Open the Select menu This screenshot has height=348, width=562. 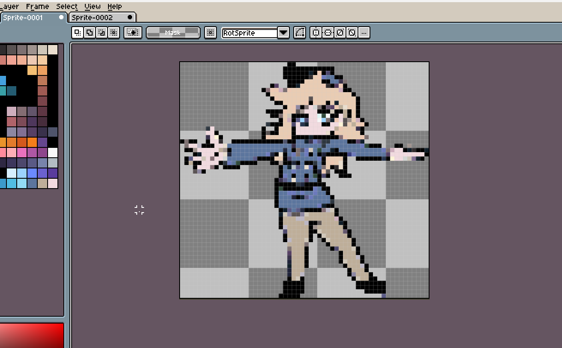tap(67, 6)
